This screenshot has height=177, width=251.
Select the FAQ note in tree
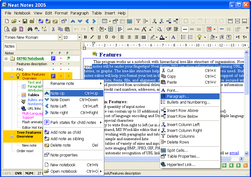20,69
